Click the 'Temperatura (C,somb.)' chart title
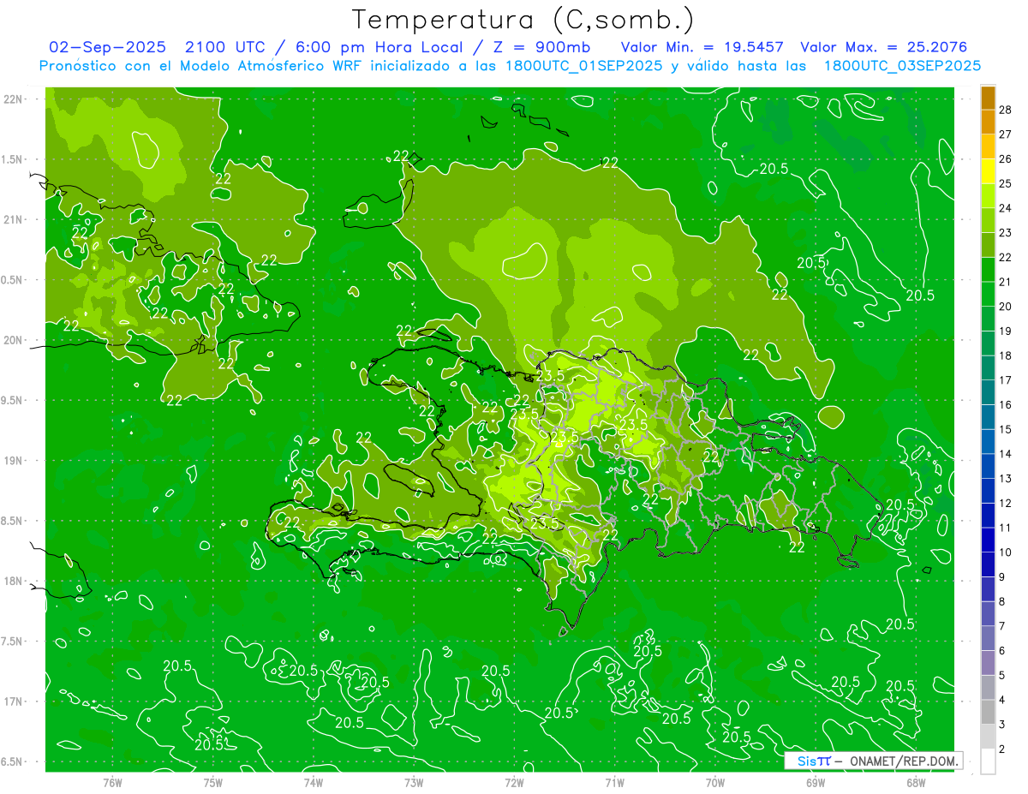Viewport: 1028px width, 794px height. click(x=523, y=20)
